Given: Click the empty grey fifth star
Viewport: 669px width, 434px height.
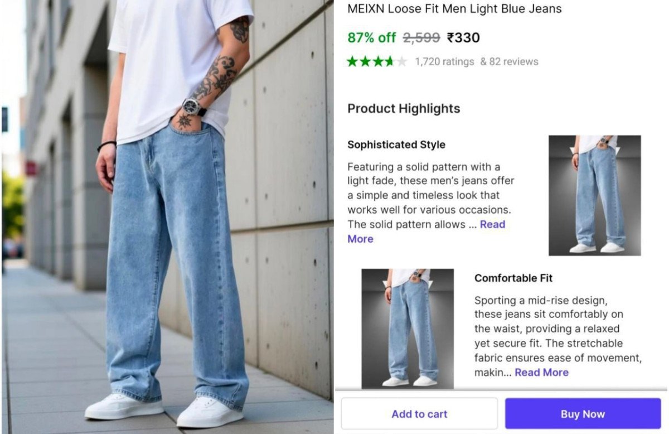Looking at the screenshot, I should 401,61.
